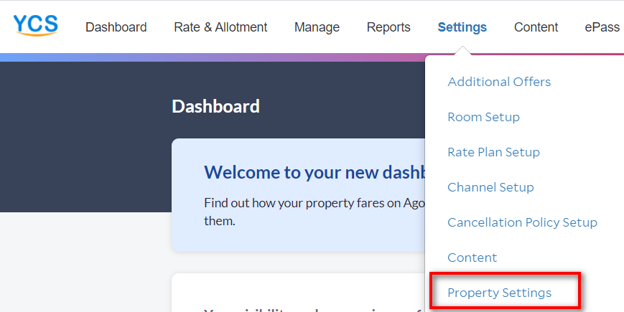Go to Rate & Allotment menu
The height and width of the screenshot is (312, 624).
click(220, 27)
